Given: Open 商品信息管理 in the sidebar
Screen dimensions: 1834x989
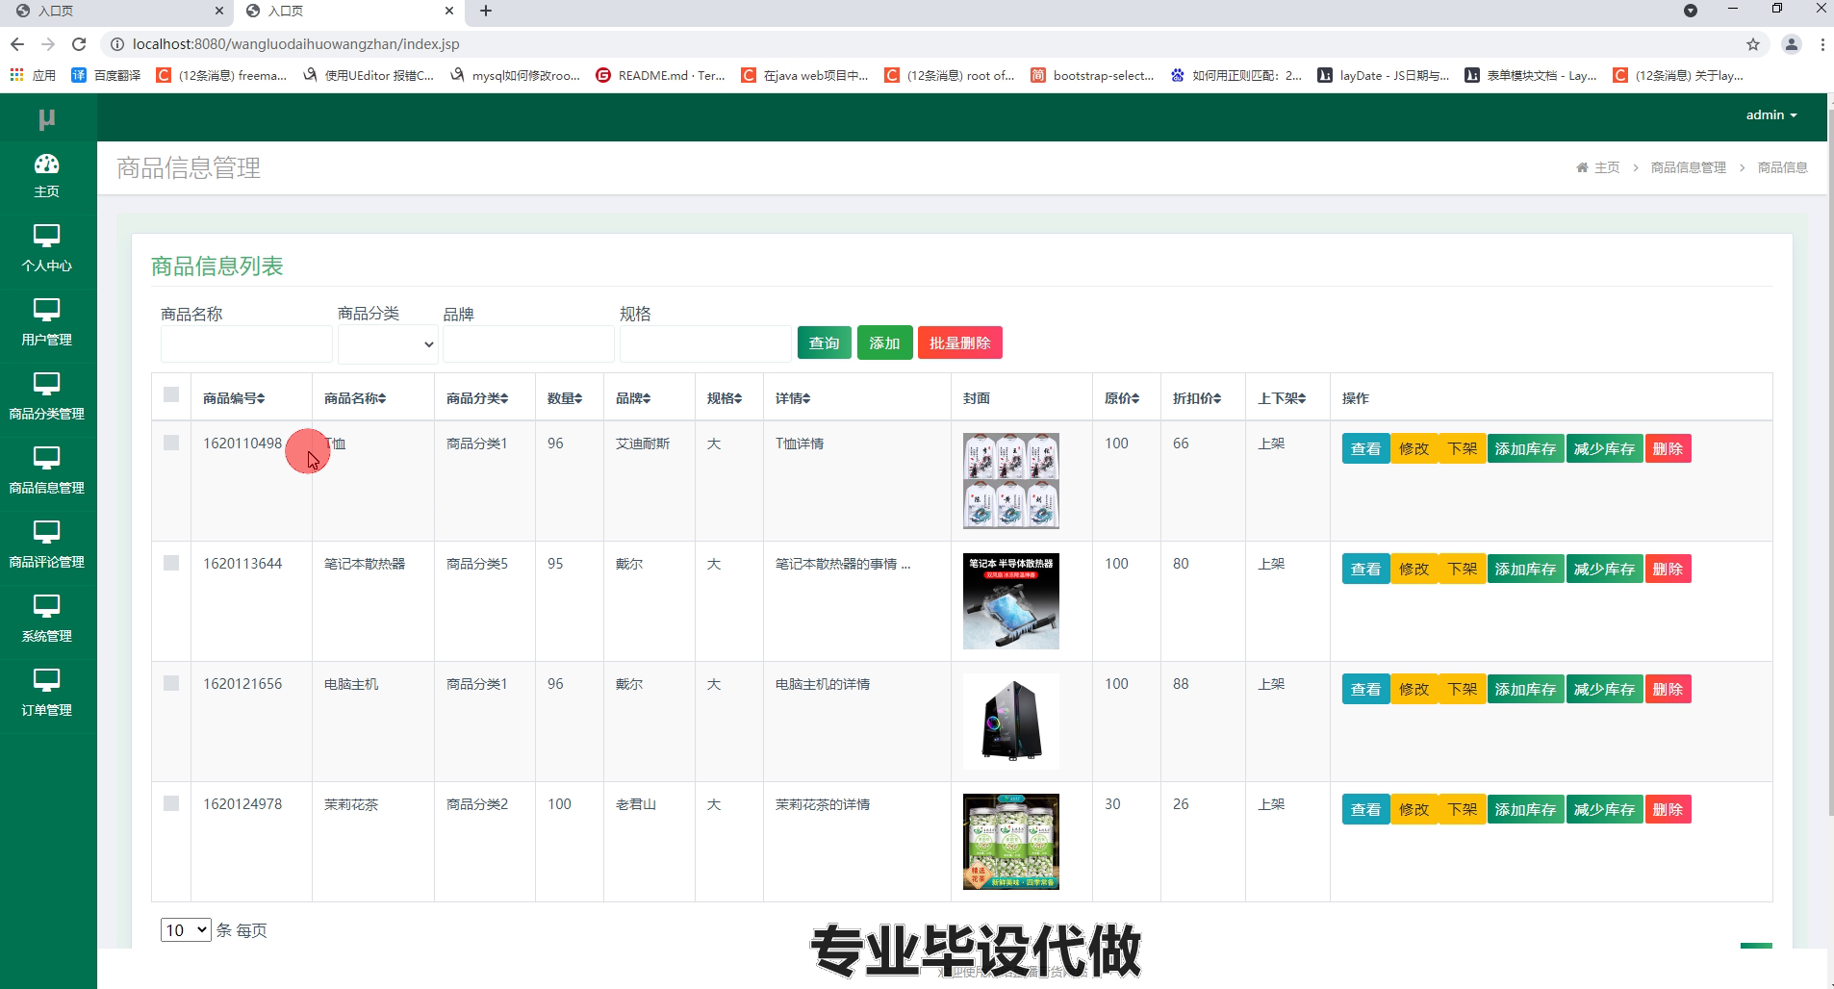Looking at the screenshot, I should [x=46, y=472].
